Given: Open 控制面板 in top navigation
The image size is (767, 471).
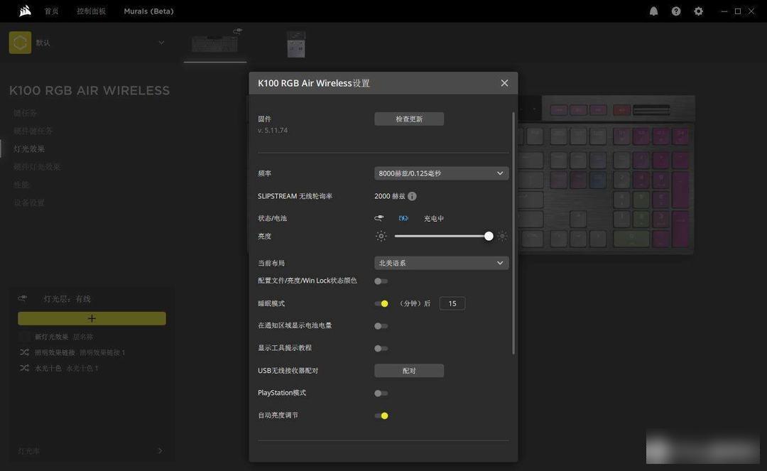Looking at the screenshot, I should [x=91, y=11].
